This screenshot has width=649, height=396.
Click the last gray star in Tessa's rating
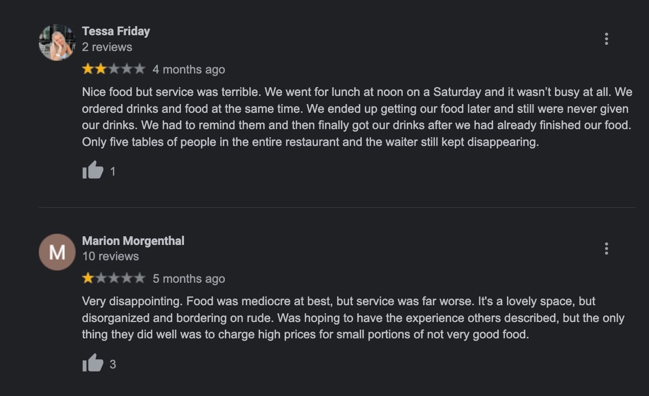140,69
